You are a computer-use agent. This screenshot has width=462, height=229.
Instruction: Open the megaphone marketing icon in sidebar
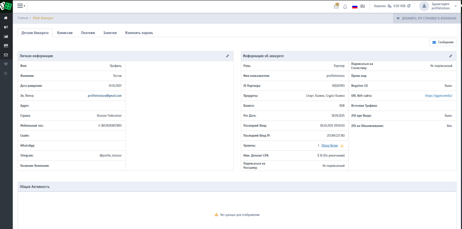[x=6, y=27]
